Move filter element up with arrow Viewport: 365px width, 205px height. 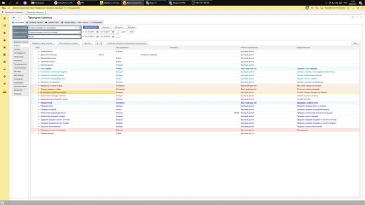97,43
